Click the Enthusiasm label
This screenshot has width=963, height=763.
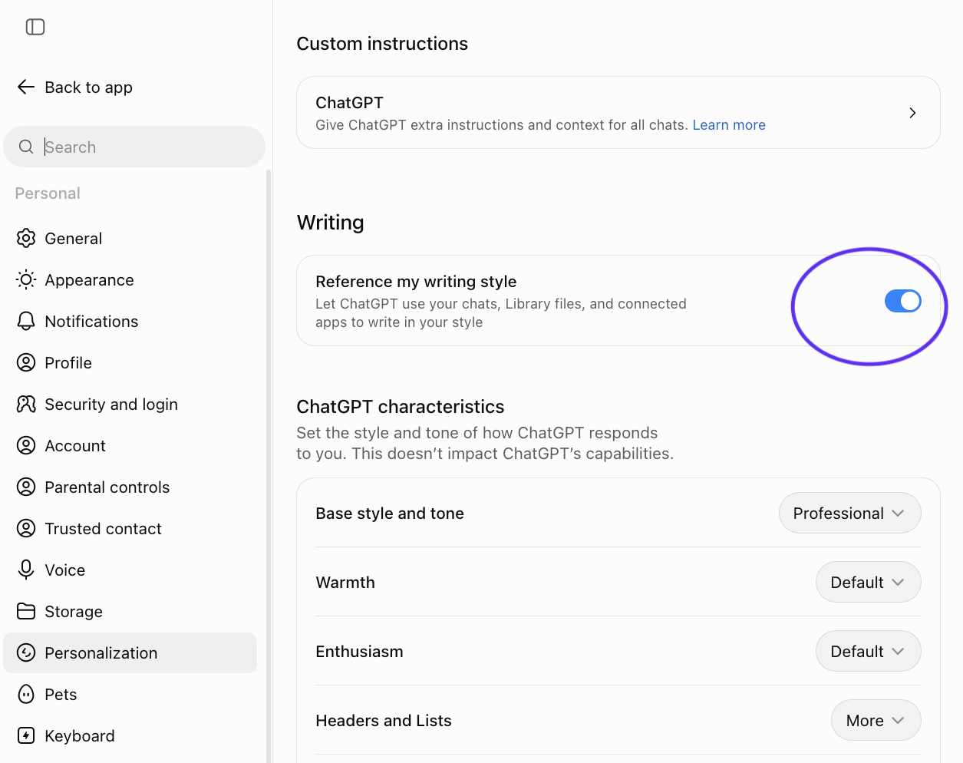click(359, 652)
